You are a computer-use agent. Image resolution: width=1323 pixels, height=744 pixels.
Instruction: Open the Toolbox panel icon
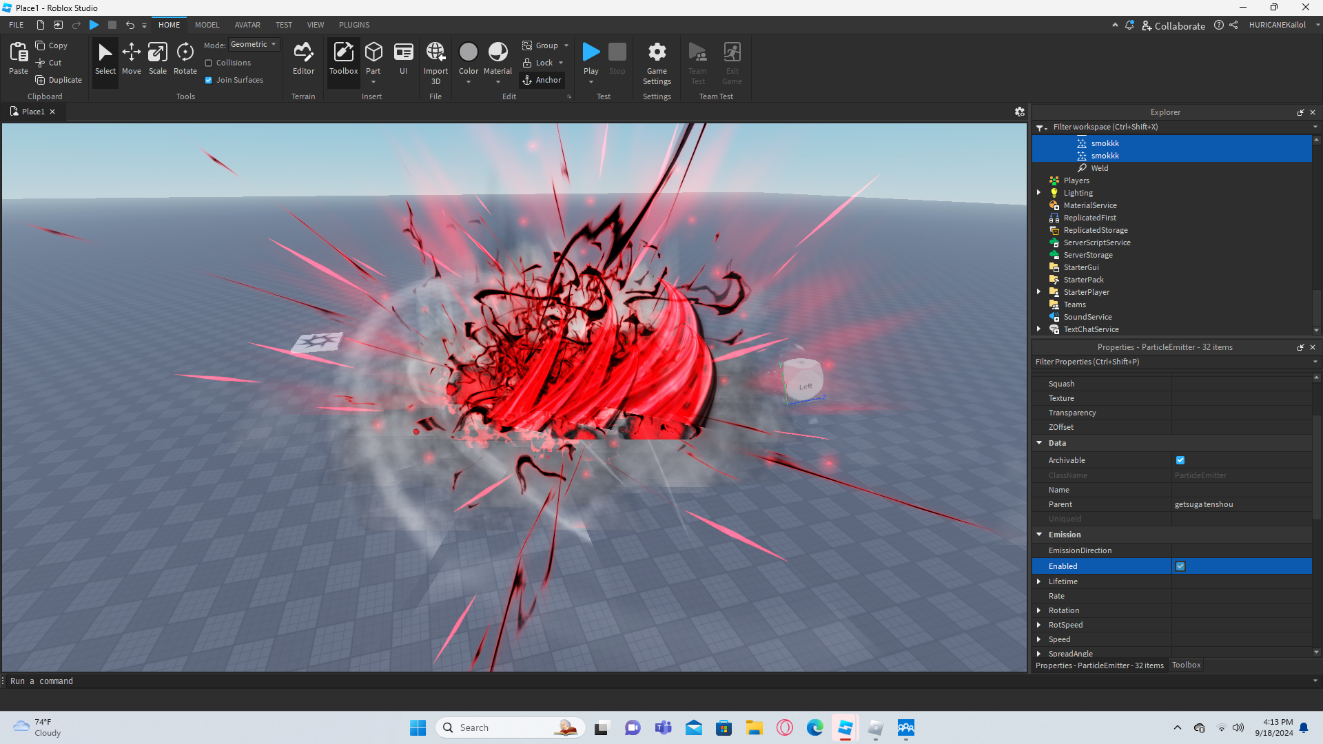click(343, 59)
